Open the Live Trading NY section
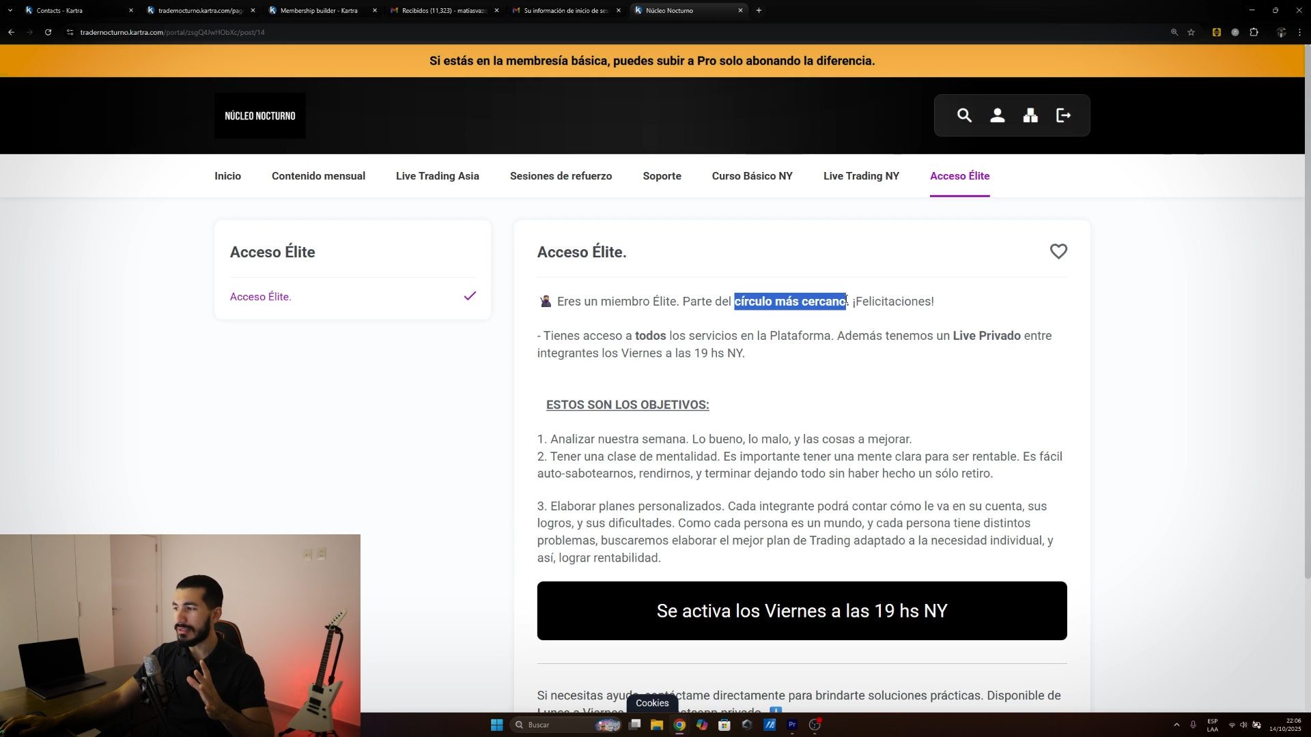1311x737 pixels. point(861,176)
